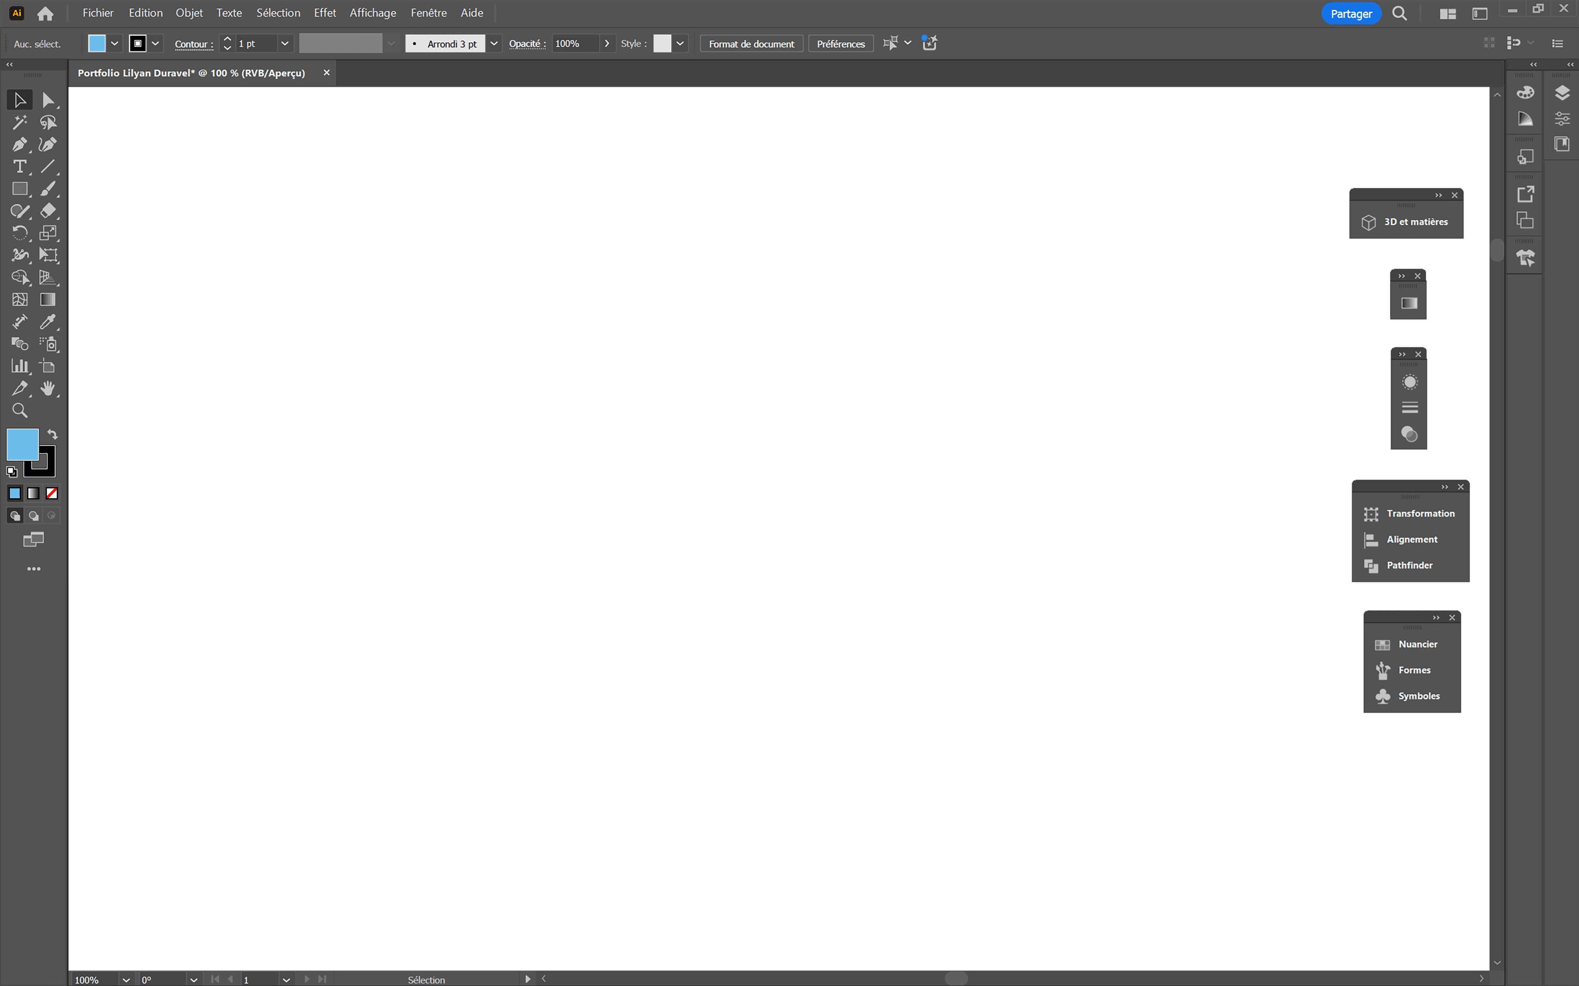Select the Hand tool
The image size is (1579, 986).
[48, 388]
